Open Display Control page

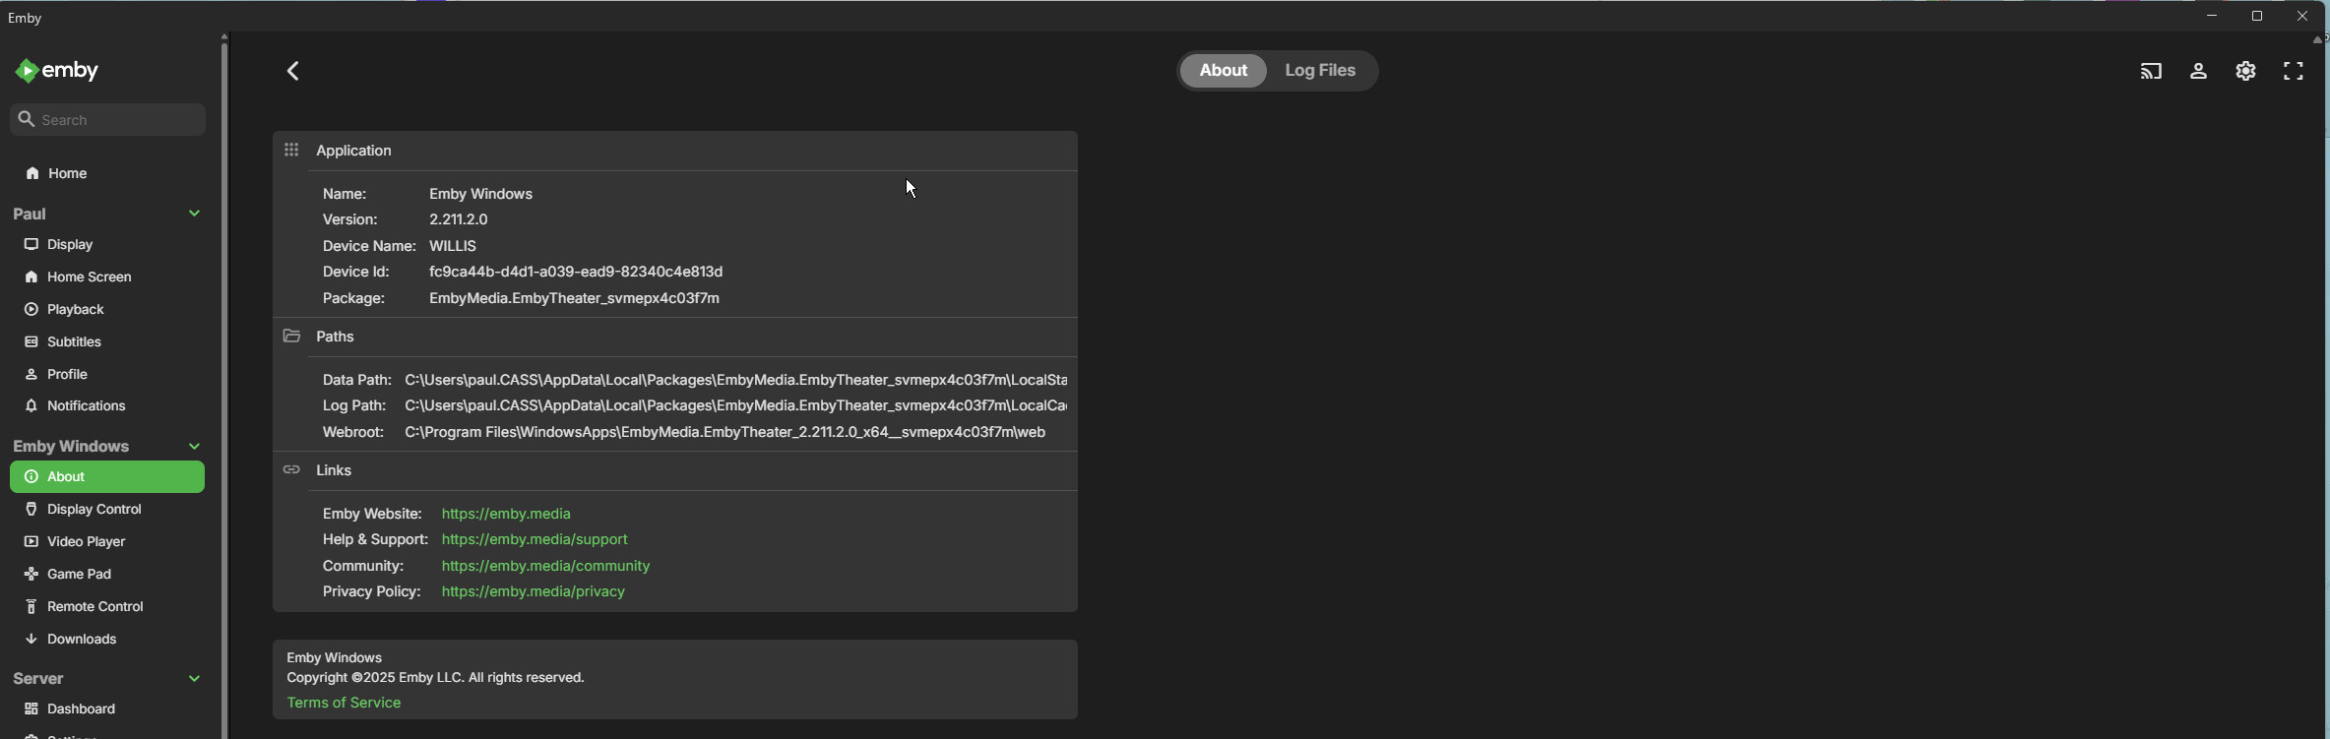point(107,510)
